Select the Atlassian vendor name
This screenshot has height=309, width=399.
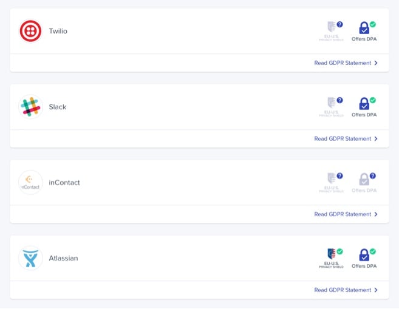(63, 258)
